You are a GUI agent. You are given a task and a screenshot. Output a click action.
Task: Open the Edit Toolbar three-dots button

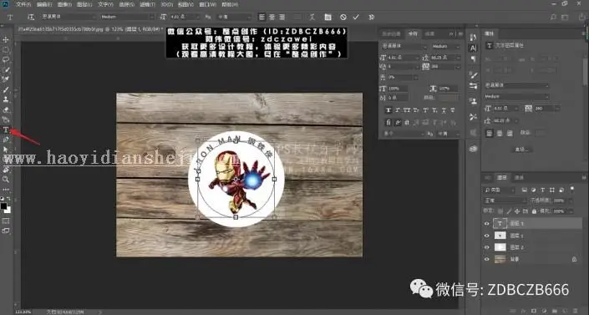point(6,189)
